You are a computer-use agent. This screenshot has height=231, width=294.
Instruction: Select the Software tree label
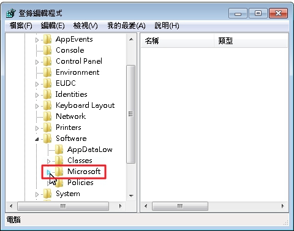[x=71, y=138]
